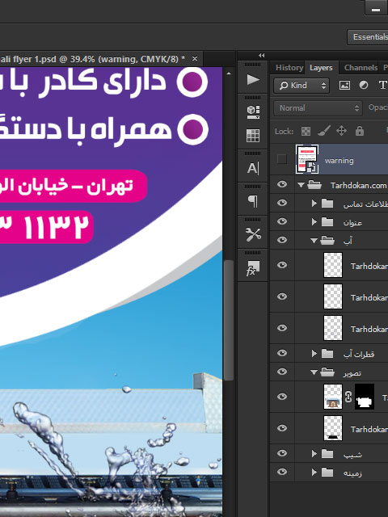Filter layers by adjustment icon
This screenshot has width=388, height=517.
[x=364, y=86]
